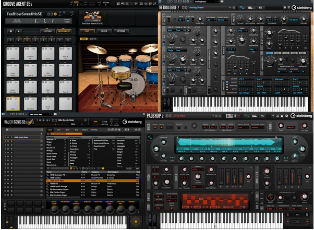The image size is (314, 230).
Task: Toggle Retrologue oscillator 2 on/off switch
Action: pyautogui.click(x=164, y=62)
